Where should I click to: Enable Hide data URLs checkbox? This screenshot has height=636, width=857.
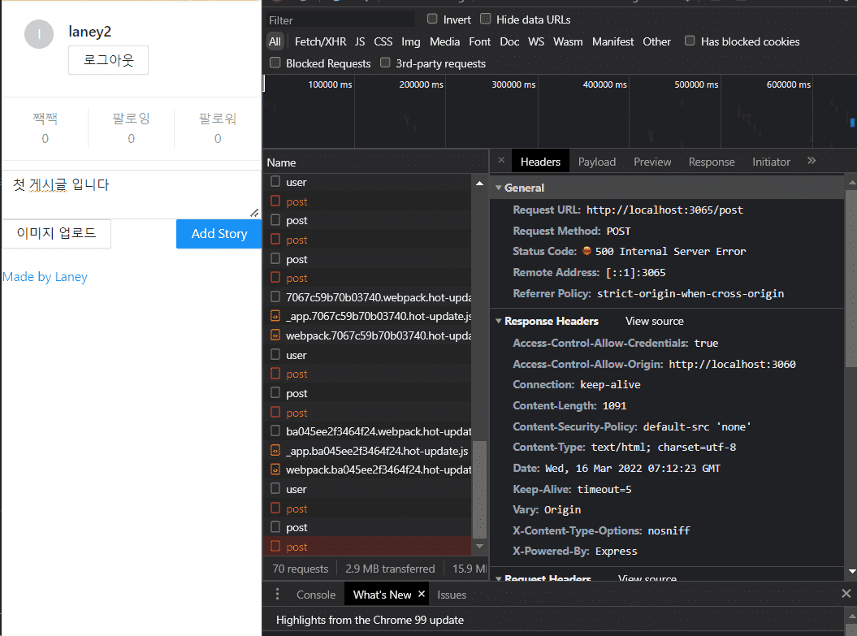pos(485,19)
